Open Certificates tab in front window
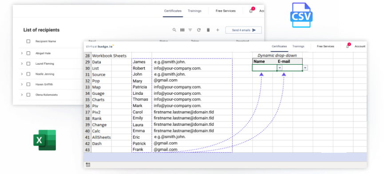 tap(279, 46)
